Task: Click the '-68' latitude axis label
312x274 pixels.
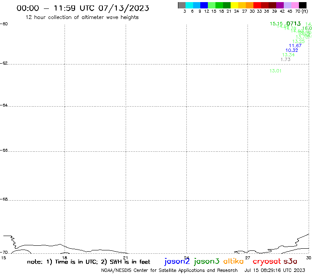Action: [x=4, y=199]
